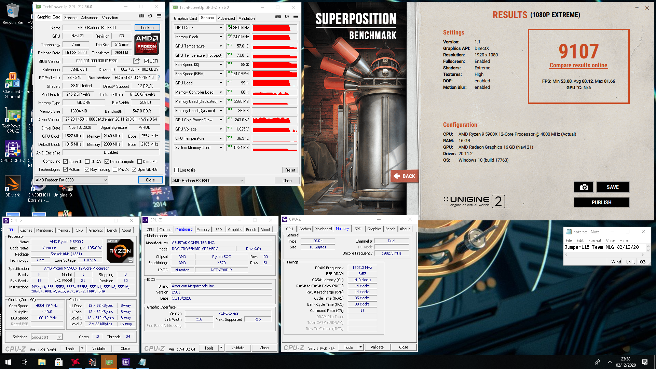Toggle the OpenCL checkbox
Image resolution: width=656 pixels, height=369 pixels.
[x=65, y=162]
